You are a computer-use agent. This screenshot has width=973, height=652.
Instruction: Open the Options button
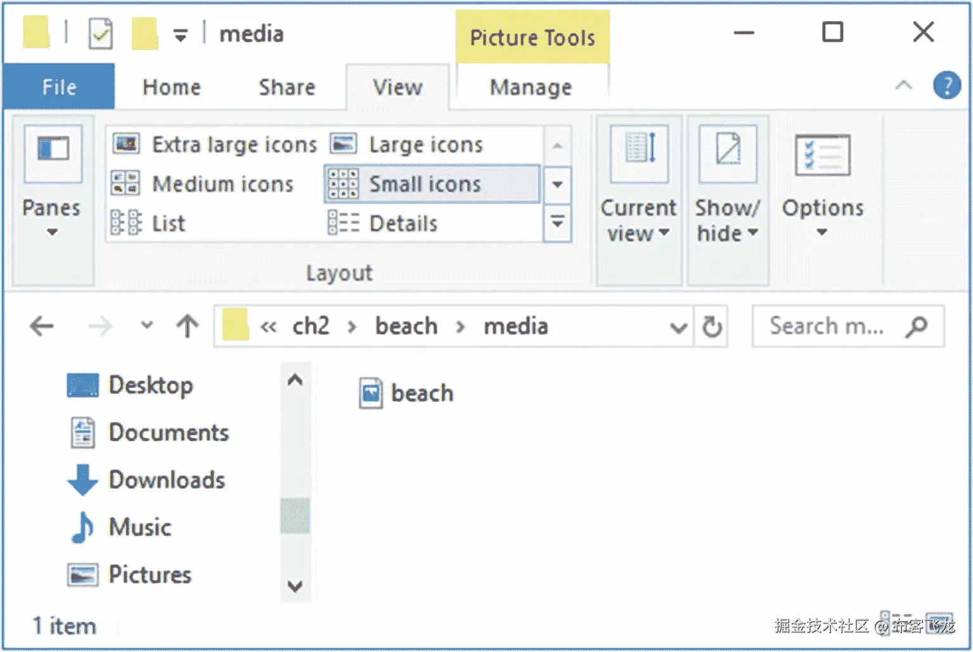pos(822,184)
